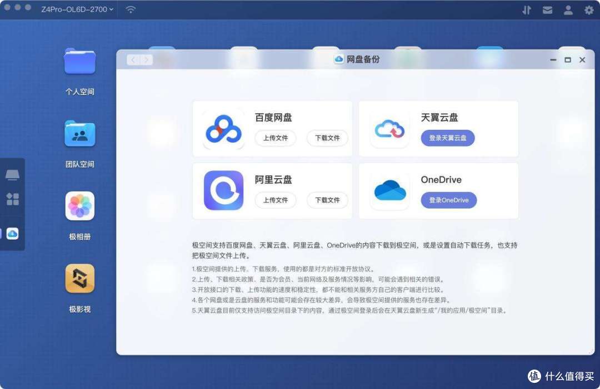Expand the Z4Pro-OL6D-2700 device dropdown
600x389 pixels.
point(78,9)
